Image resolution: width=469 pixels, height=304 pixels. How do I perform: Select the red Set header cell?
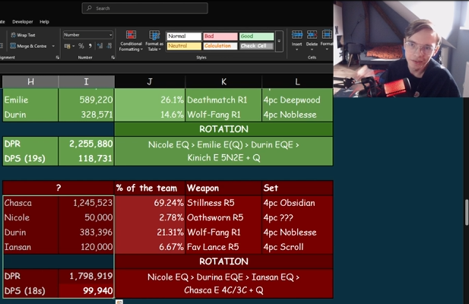pyautogui.click(x=297, y=188)
